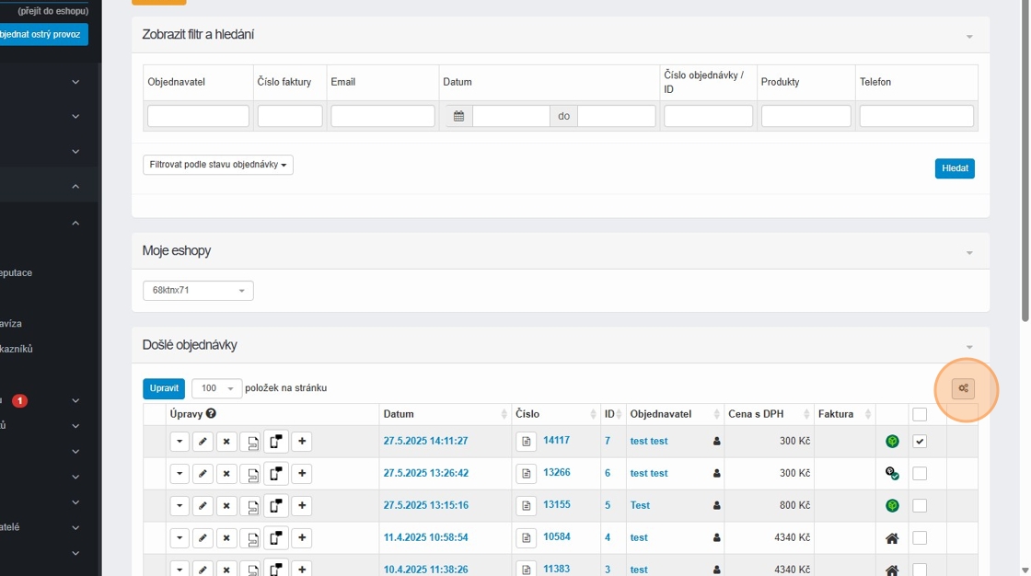Uncheck the checkbox for order 14117
The width and height of the screenshot is (1031, 576).
pyautogui.click(x=920, y=442)
